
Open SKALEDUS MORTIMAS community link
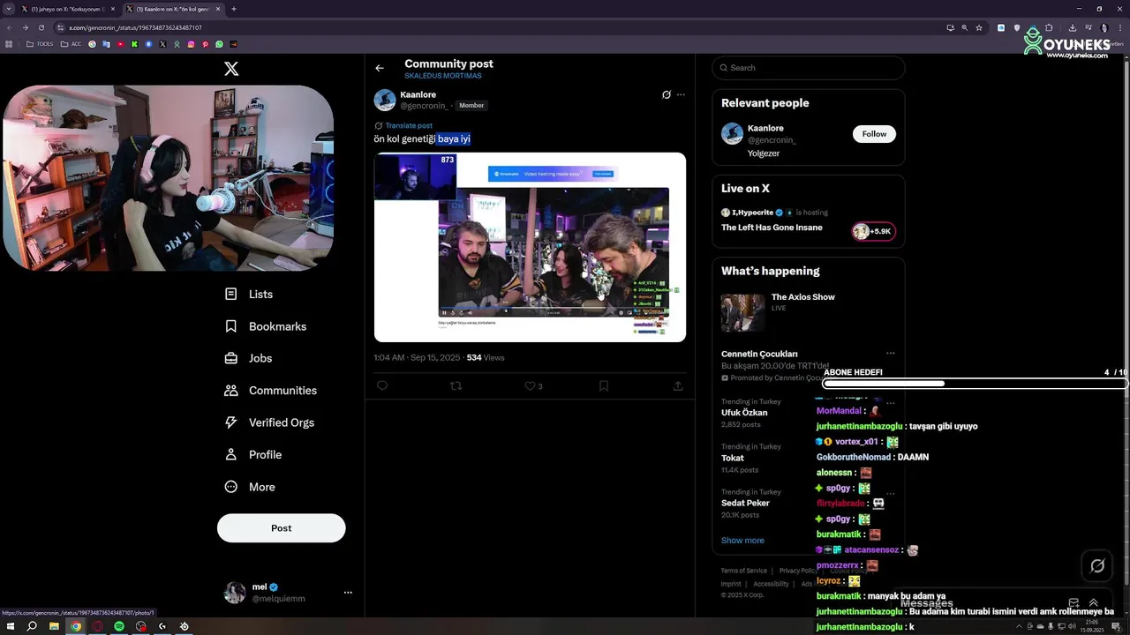click(443, 76)
